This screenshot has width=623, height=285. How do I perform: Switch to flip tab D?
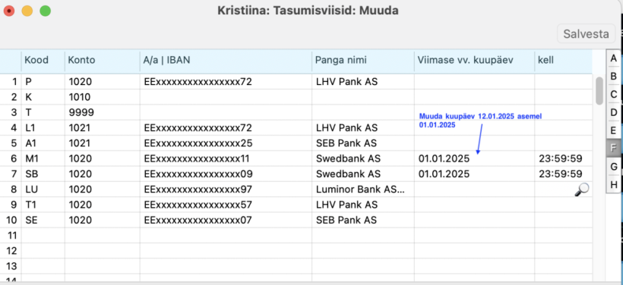pos(613,112)
